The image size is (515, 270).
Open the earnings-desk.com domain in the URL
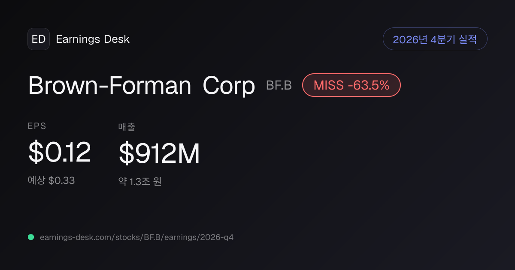coord(74,237)
